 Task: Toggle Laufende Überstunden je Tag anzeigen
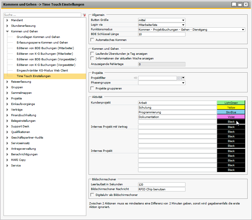(x=92, y=54)
